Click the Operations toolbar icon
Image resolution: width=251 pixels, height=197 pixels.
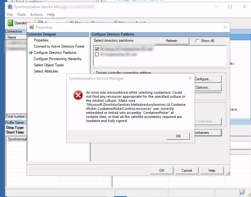point(10,23)
